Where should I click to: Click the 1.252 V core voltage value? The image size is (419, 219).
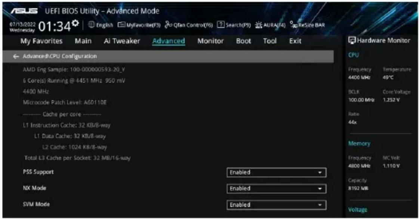coord(391,100)
